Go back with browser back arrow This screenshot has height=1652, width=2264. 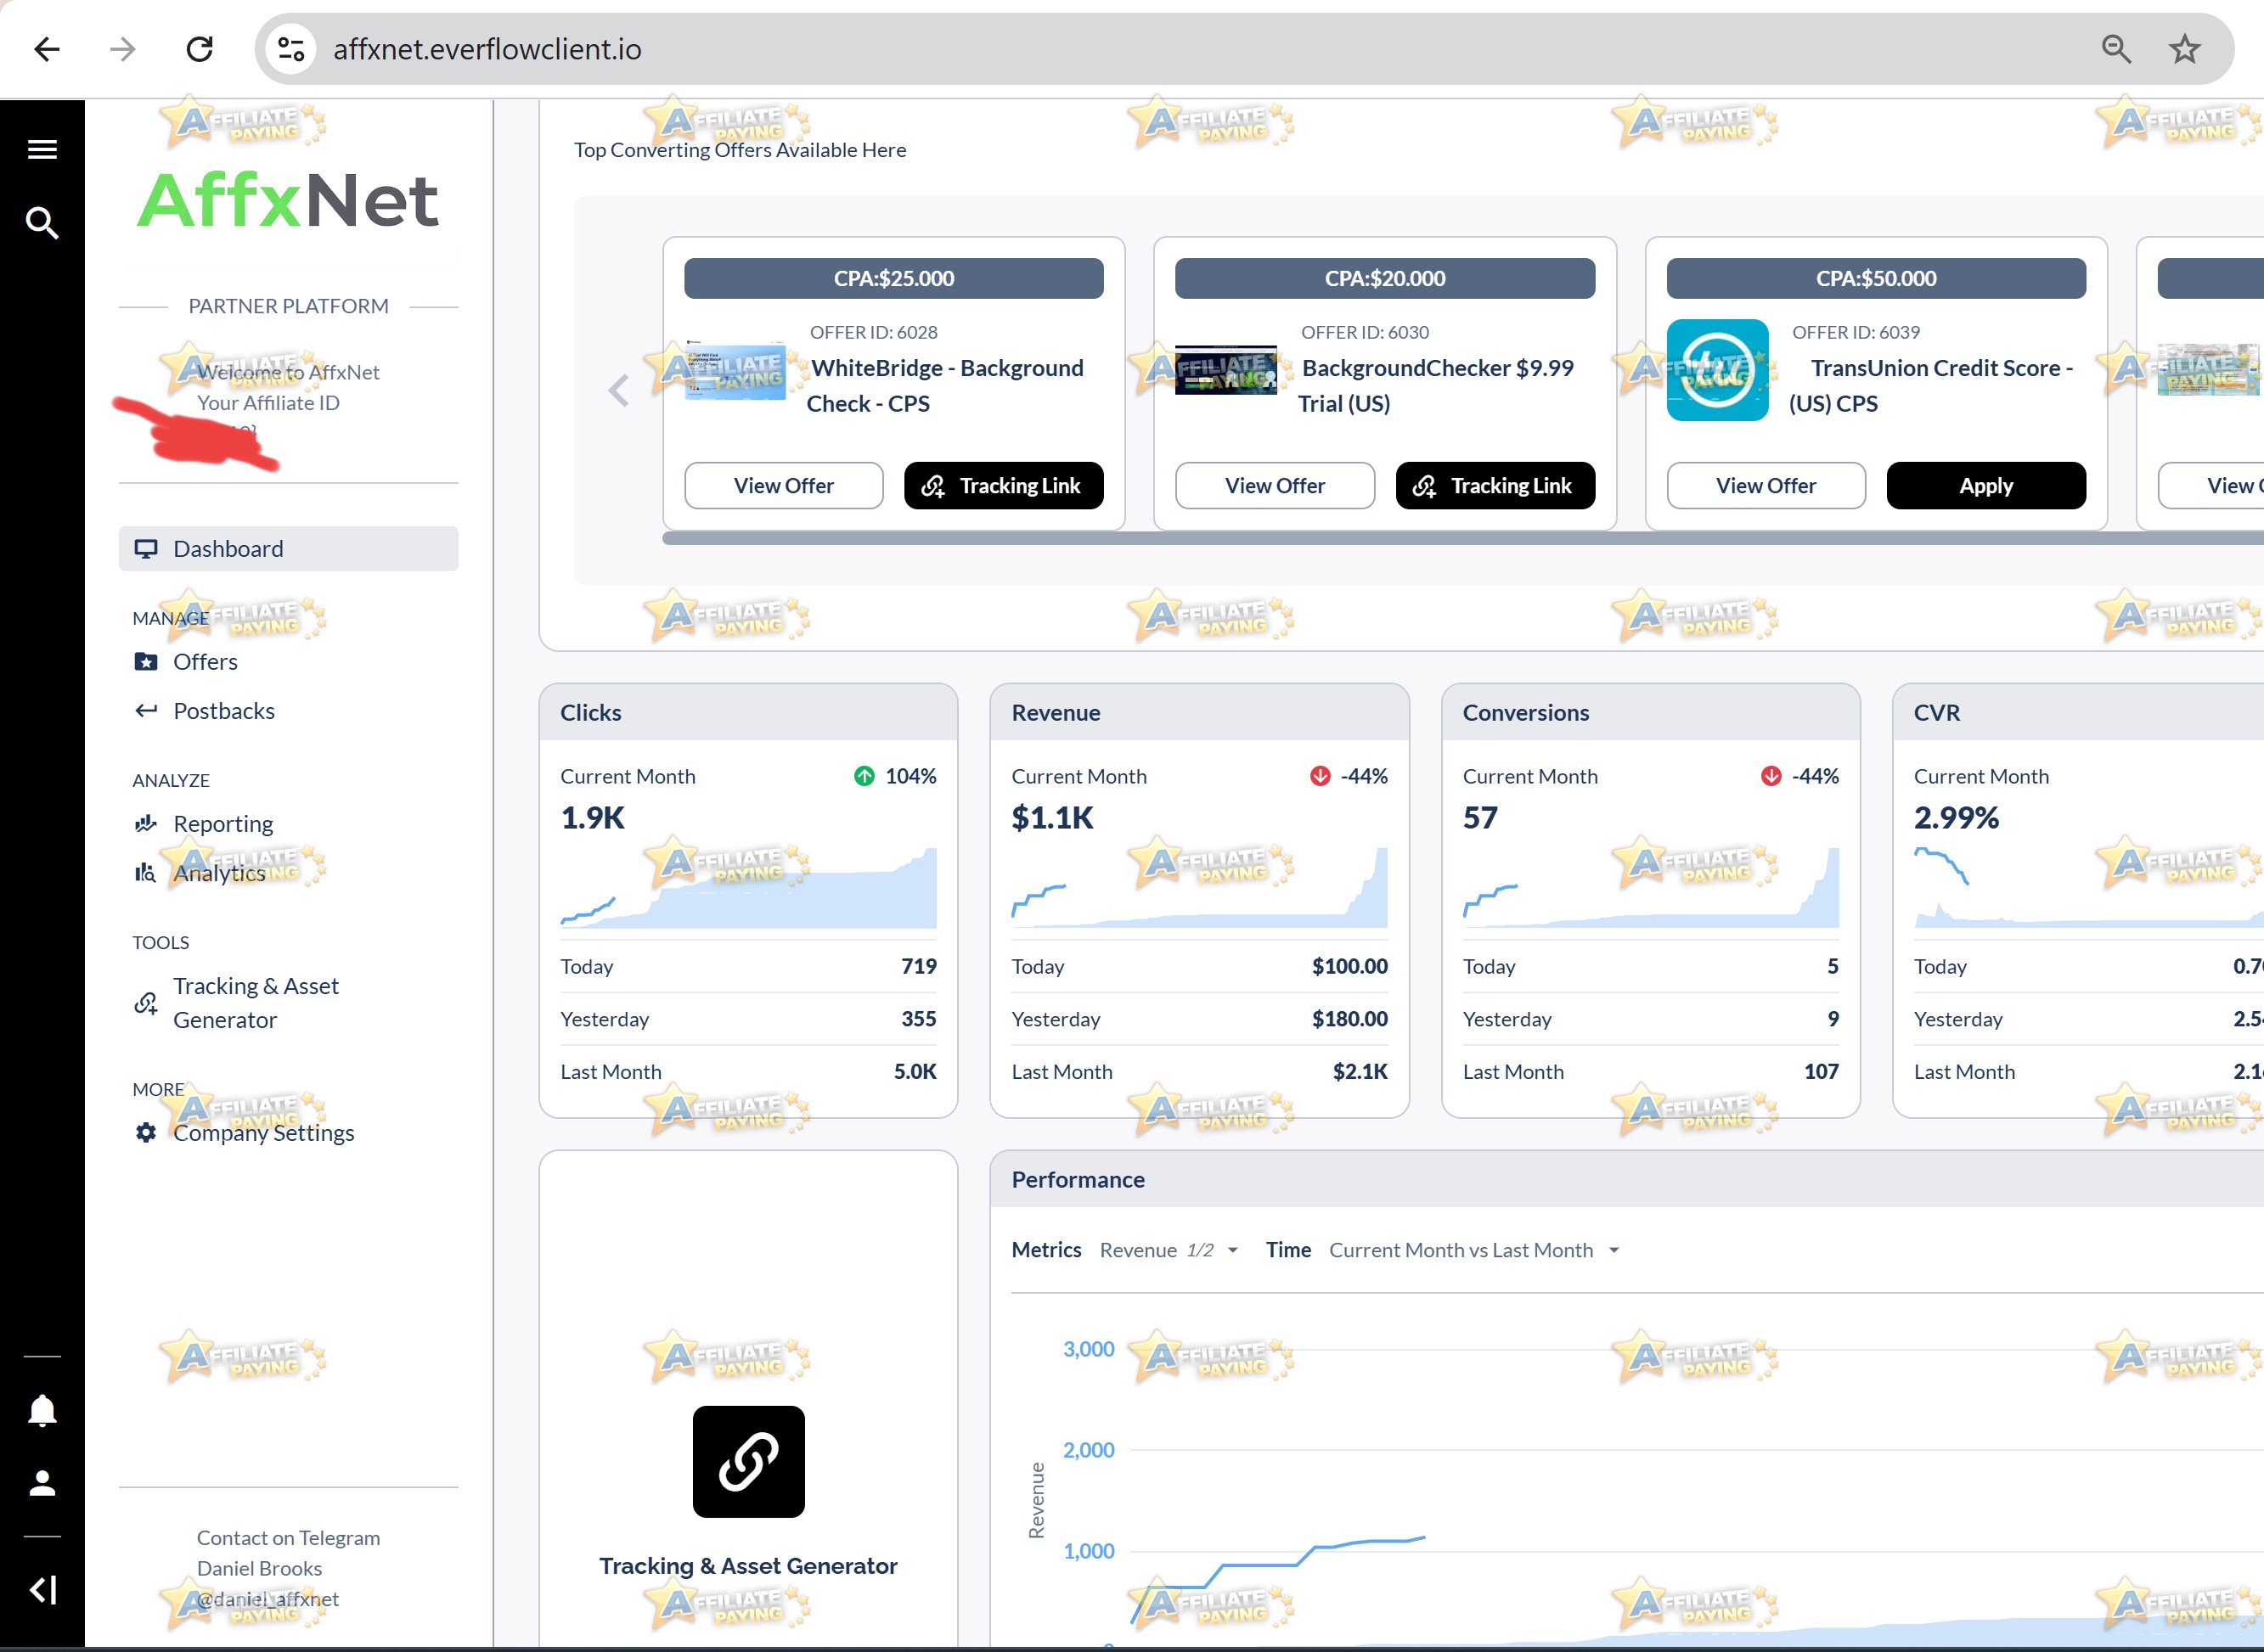click(47, 49)
